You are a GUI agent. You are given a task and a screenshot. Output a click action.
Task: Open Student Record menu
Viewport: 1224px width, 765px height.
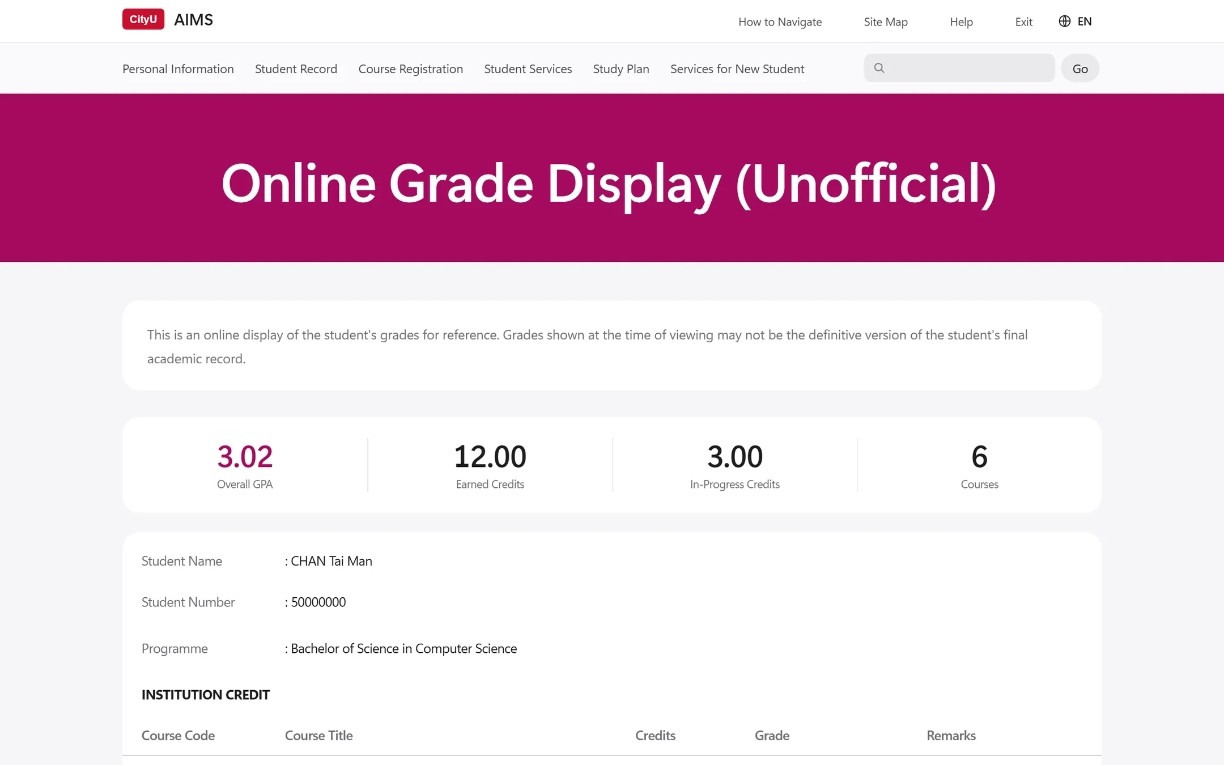296,69
